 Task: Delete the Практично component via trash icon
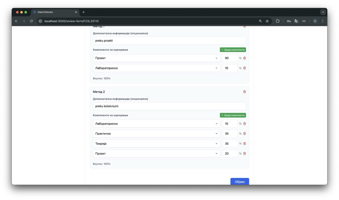tap(244, 134)
